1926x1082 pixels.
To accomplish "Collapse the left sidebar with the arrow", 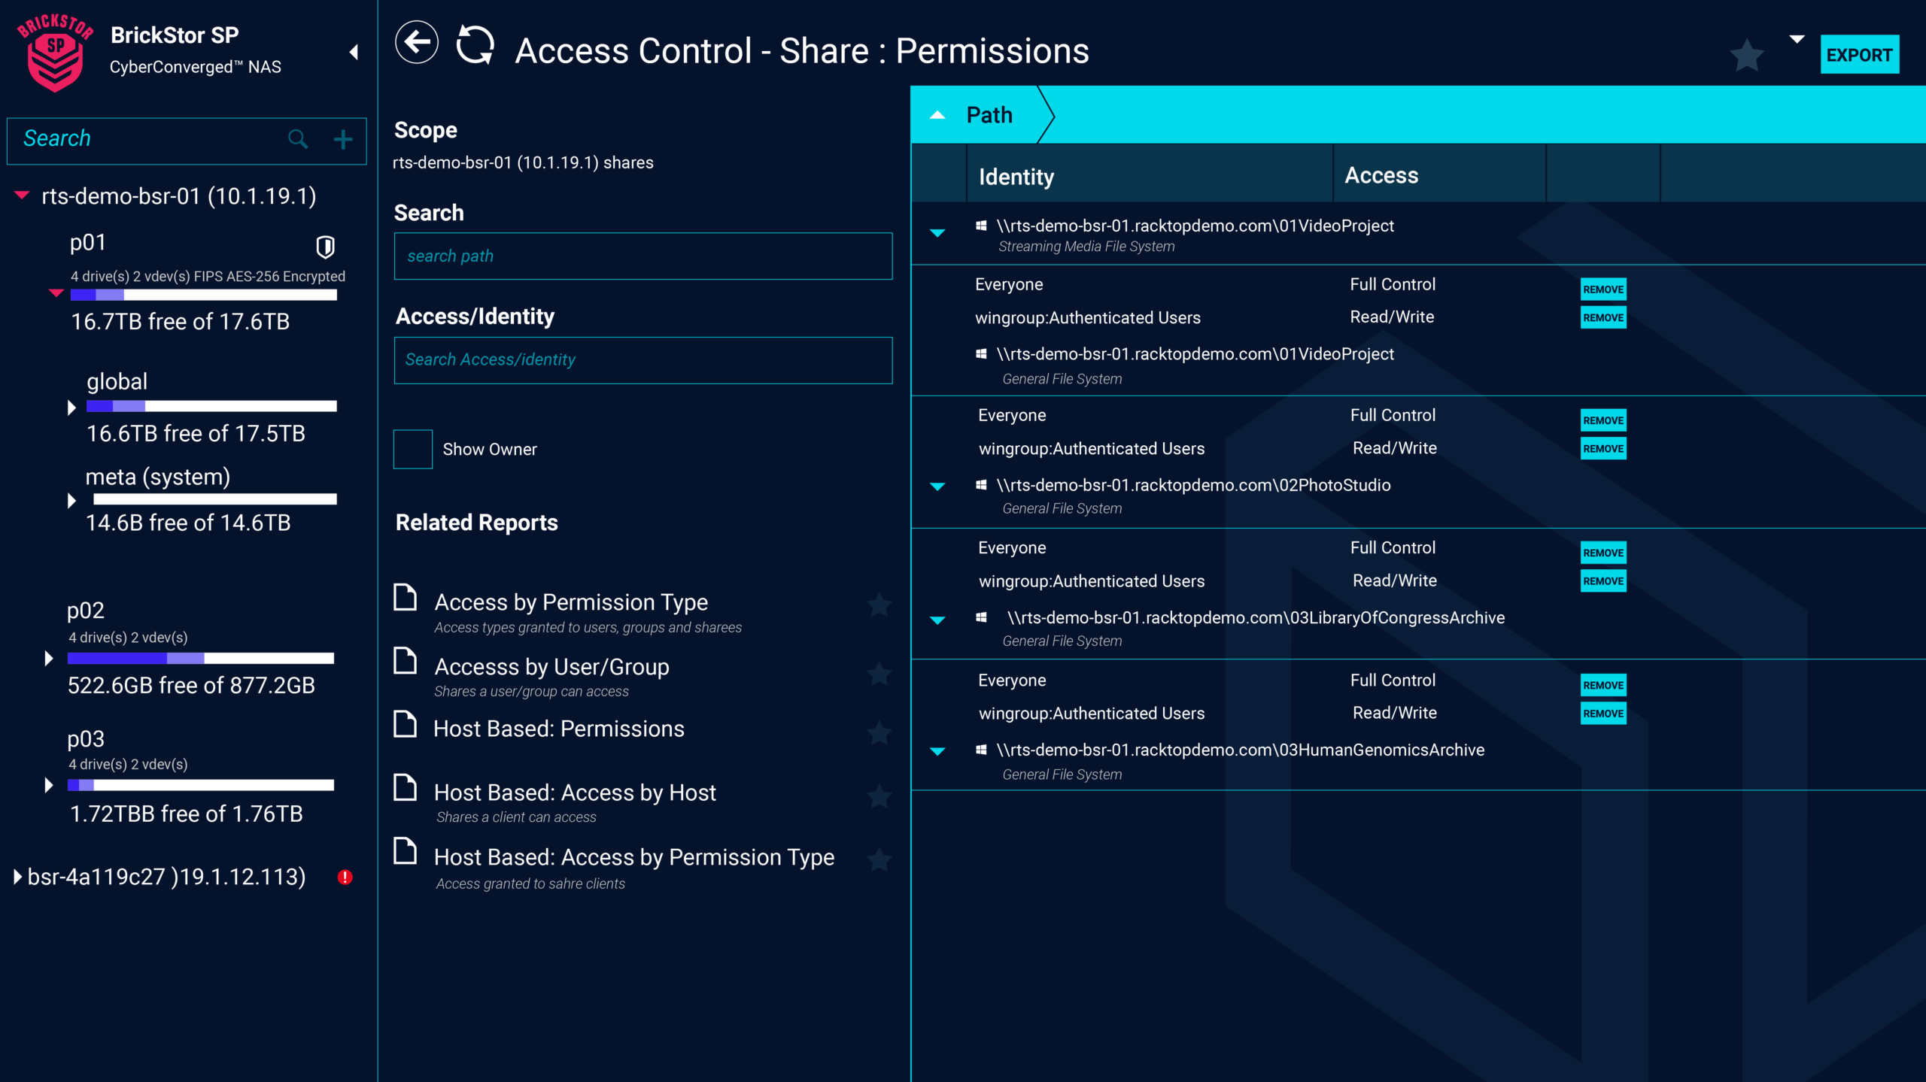I will coord(354,52).
